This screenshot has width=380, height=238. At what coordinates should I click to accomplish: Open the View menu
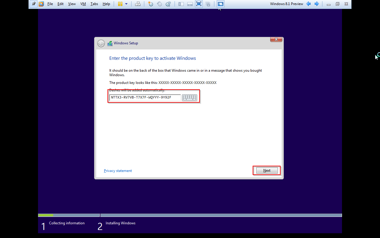coord(72,4)
